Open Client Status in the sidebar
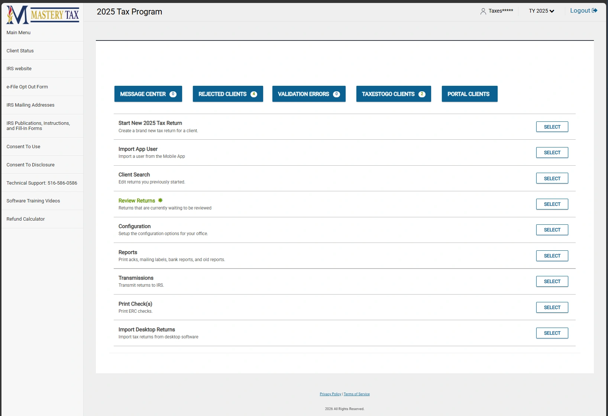The width and height of the screenshot is (608, 416). pyautogui.click(x=42, y=51)
